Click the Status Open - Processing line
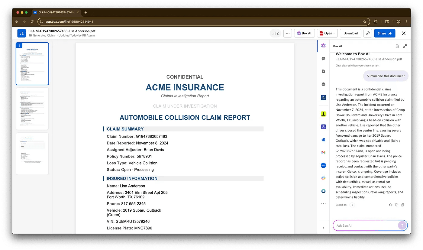The image size is (423, 250). click(x=130, y=170)
